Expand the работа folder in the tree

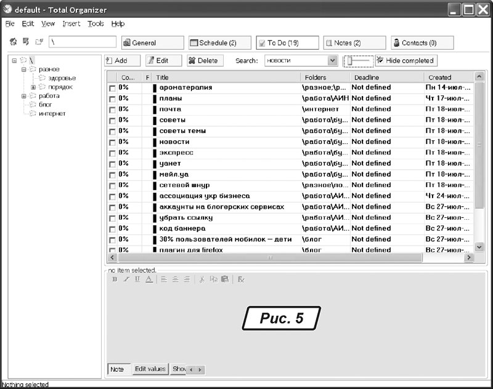pyautogui.click(x=24, y=96)
